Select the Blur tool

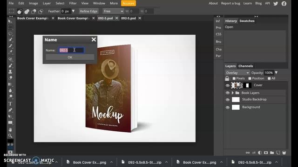10,90
